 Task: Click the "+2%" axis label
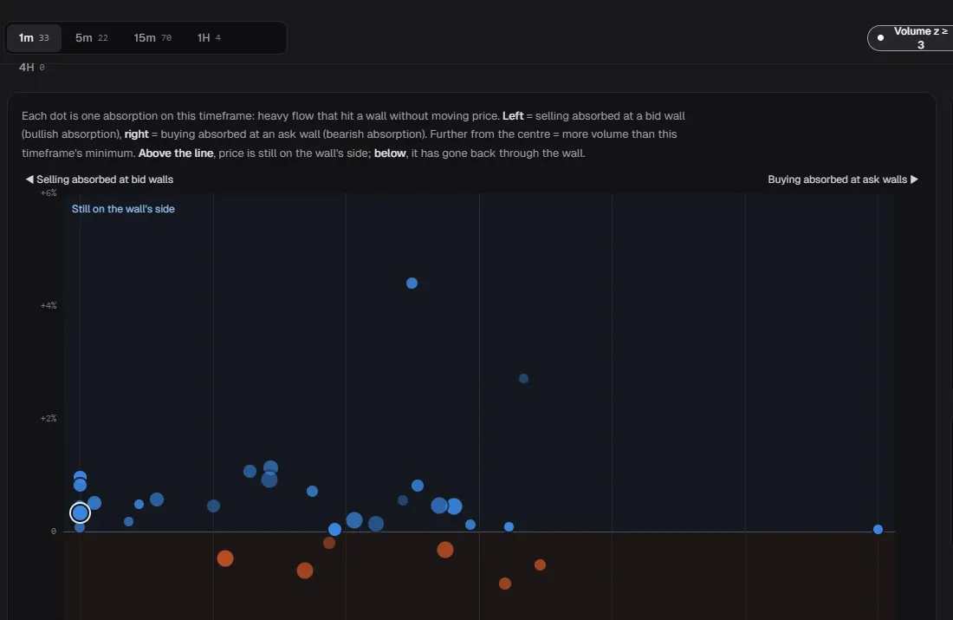(49, 418)
